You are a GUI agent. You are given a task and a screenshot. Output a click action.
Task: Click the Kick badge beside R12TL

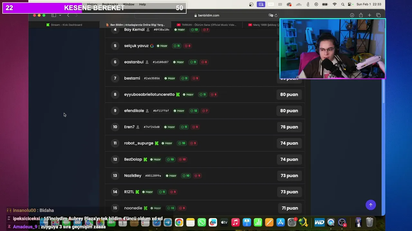[x=137, y=192]
